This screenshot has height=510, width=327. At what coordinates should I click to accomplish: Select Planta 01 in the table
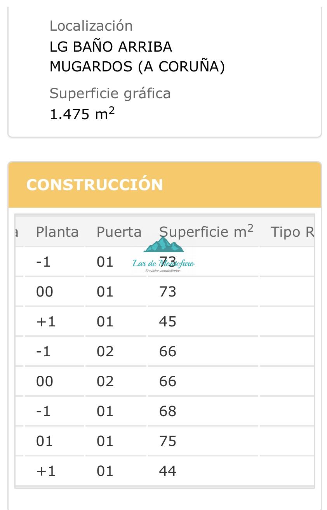point(44,441)
